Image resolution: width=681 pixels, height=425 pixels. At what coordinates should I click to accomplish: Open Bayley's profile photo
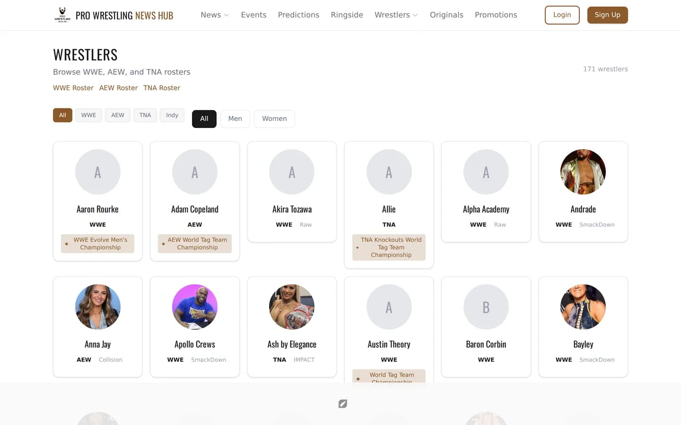click(x=583, y=307)
